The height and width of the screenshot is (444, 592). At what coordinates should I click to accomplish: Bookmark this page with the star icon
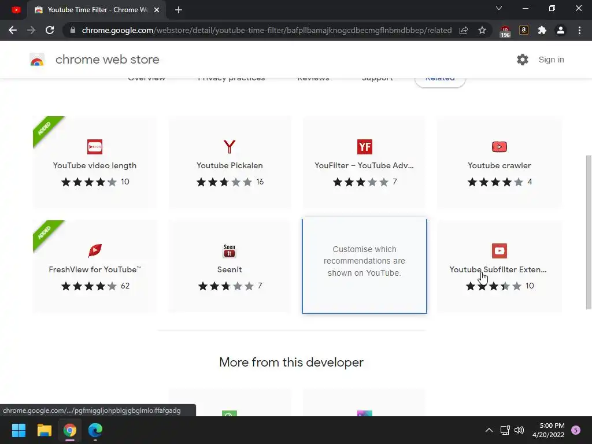(482, 30)
